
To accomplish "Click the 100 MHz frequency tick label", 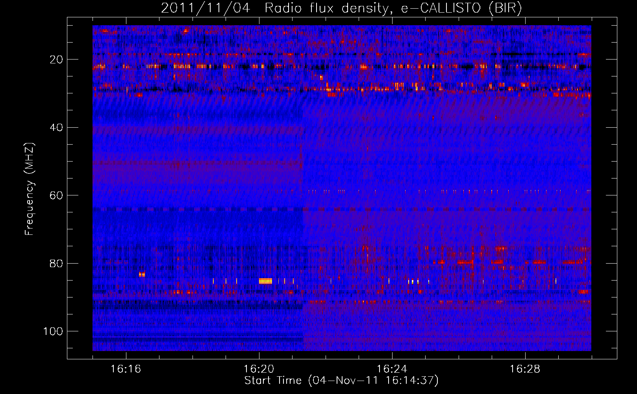I will pos(54,331).
